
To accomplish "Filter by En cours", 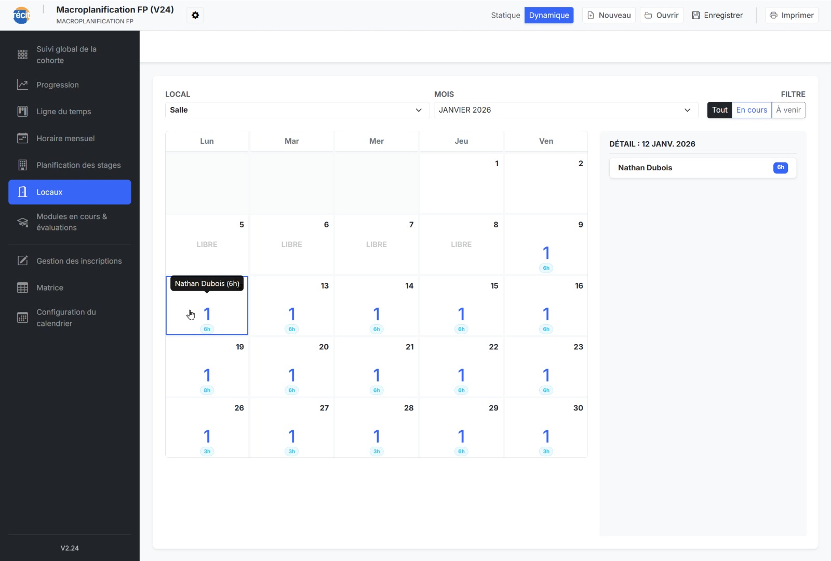I will pyautogui.click(x=751, y=110).
